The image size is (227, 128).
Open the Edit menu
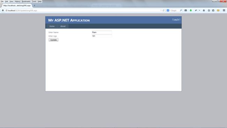click(x=7, y=1)
